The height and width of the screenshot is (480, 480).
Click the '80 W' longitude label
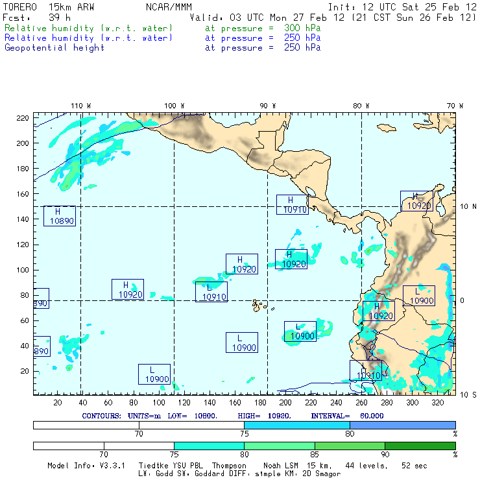click(x=361, y=106)
